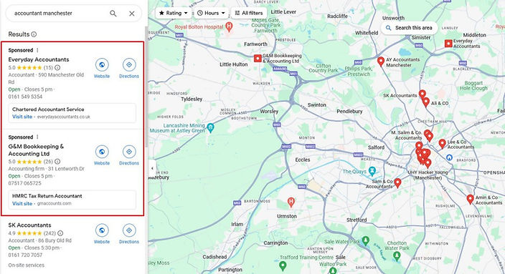
Task: Click phone number 07517 065725
Action: click(25, 183)
